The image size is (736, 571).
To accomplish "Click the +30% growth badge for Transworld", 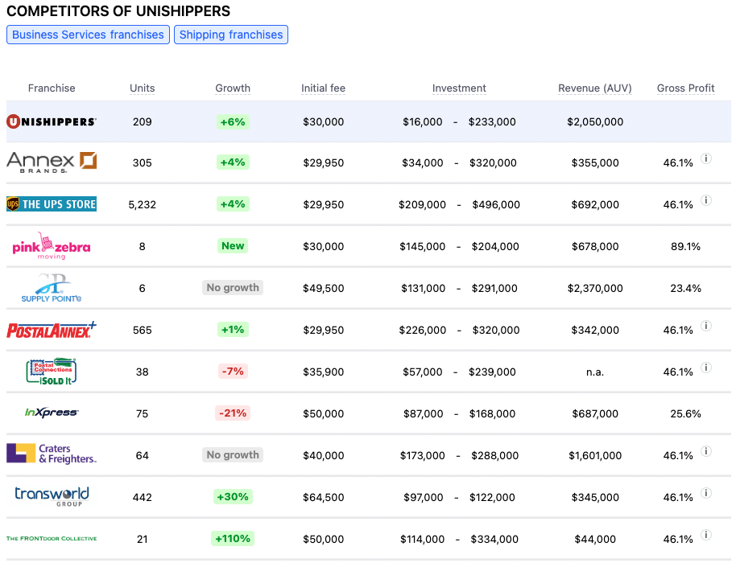I will coord(233,496).
